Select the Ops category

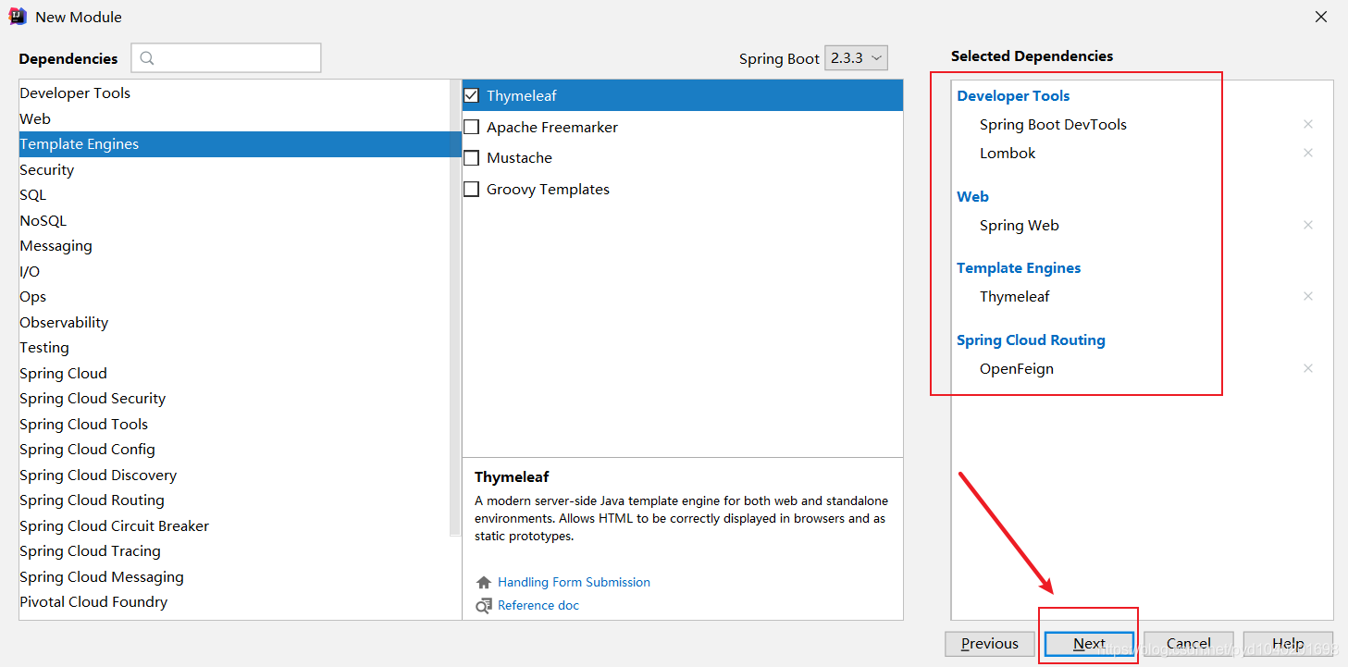[234, 297]
